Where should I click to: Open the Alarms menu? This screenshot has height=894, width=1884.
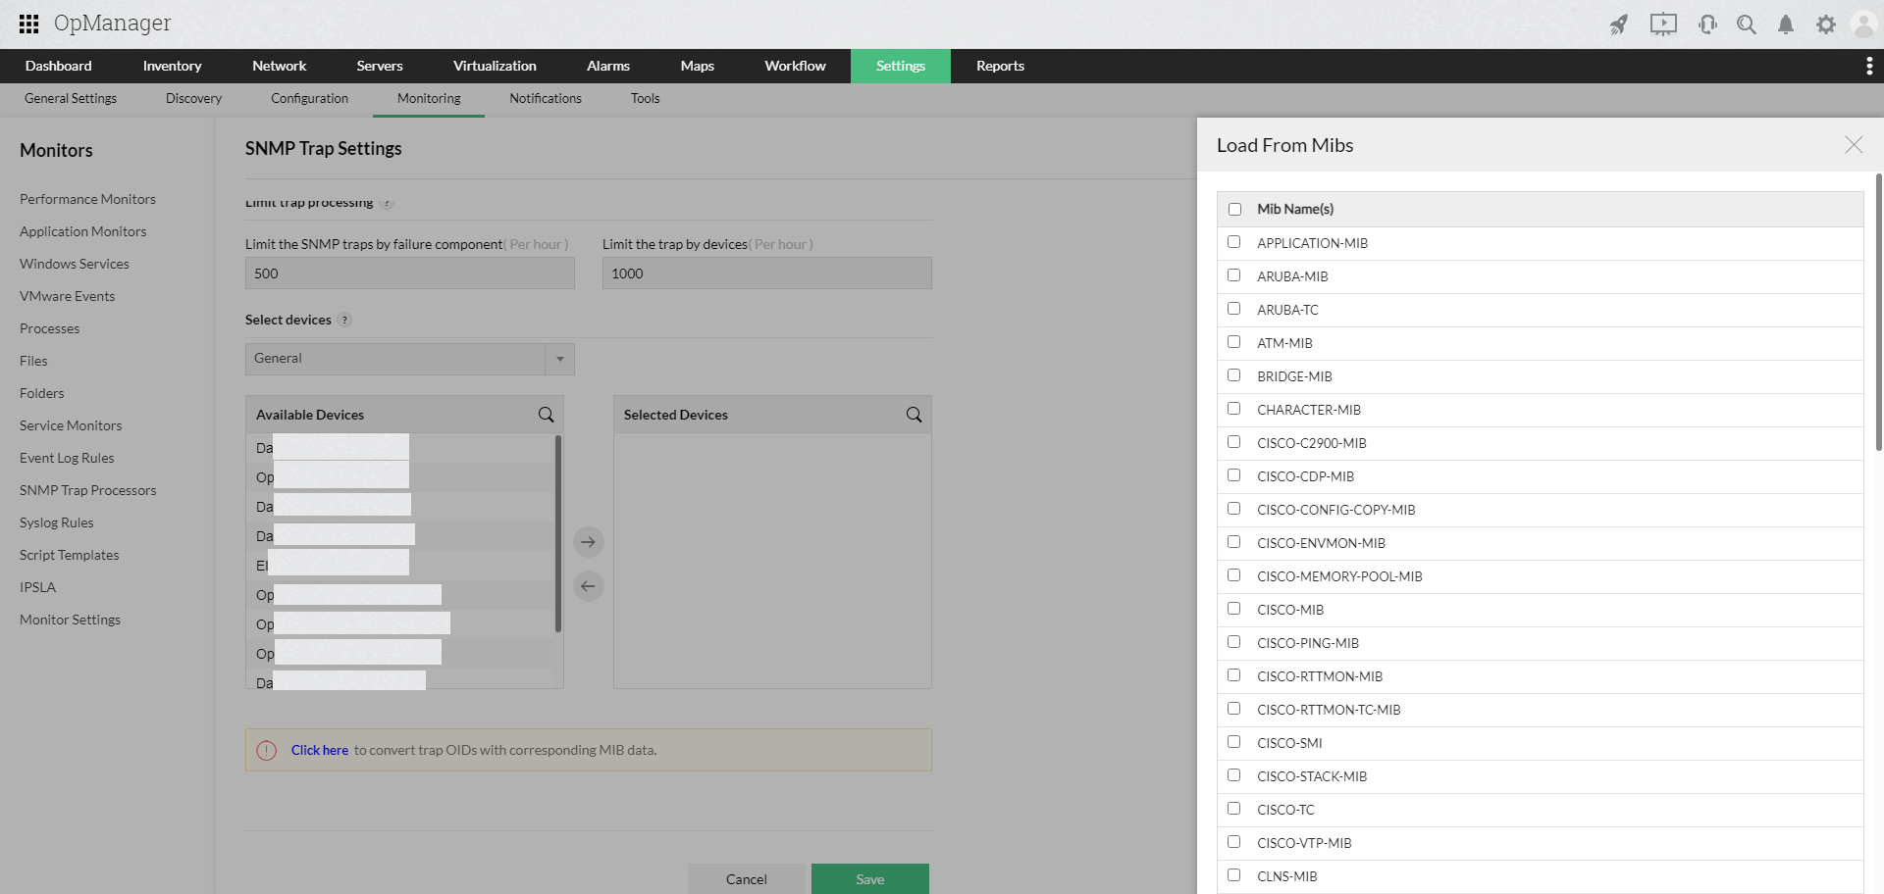tap(608, 66)
